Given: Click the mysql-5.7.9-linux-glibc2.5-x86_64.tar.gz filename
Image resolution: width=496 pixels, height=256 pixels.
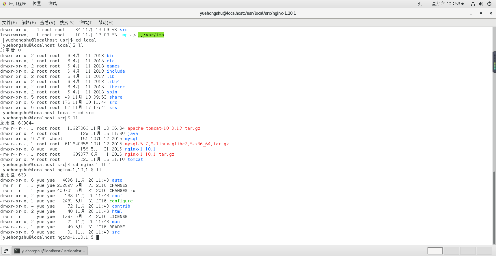Looking at the screenshot, I should click(x=177, y=144).
